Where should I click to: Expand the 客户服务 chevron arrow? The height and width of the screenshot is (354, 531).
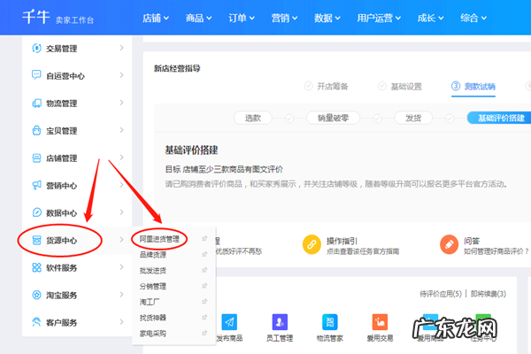121,322
